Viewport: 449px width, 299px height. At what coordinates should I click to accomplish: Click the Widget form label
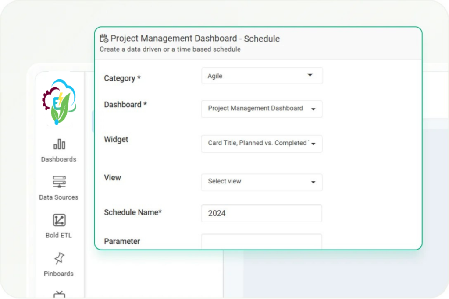point(116,139)
